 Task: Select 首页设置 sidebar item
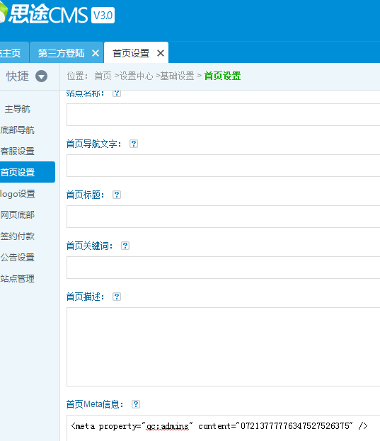28,172
